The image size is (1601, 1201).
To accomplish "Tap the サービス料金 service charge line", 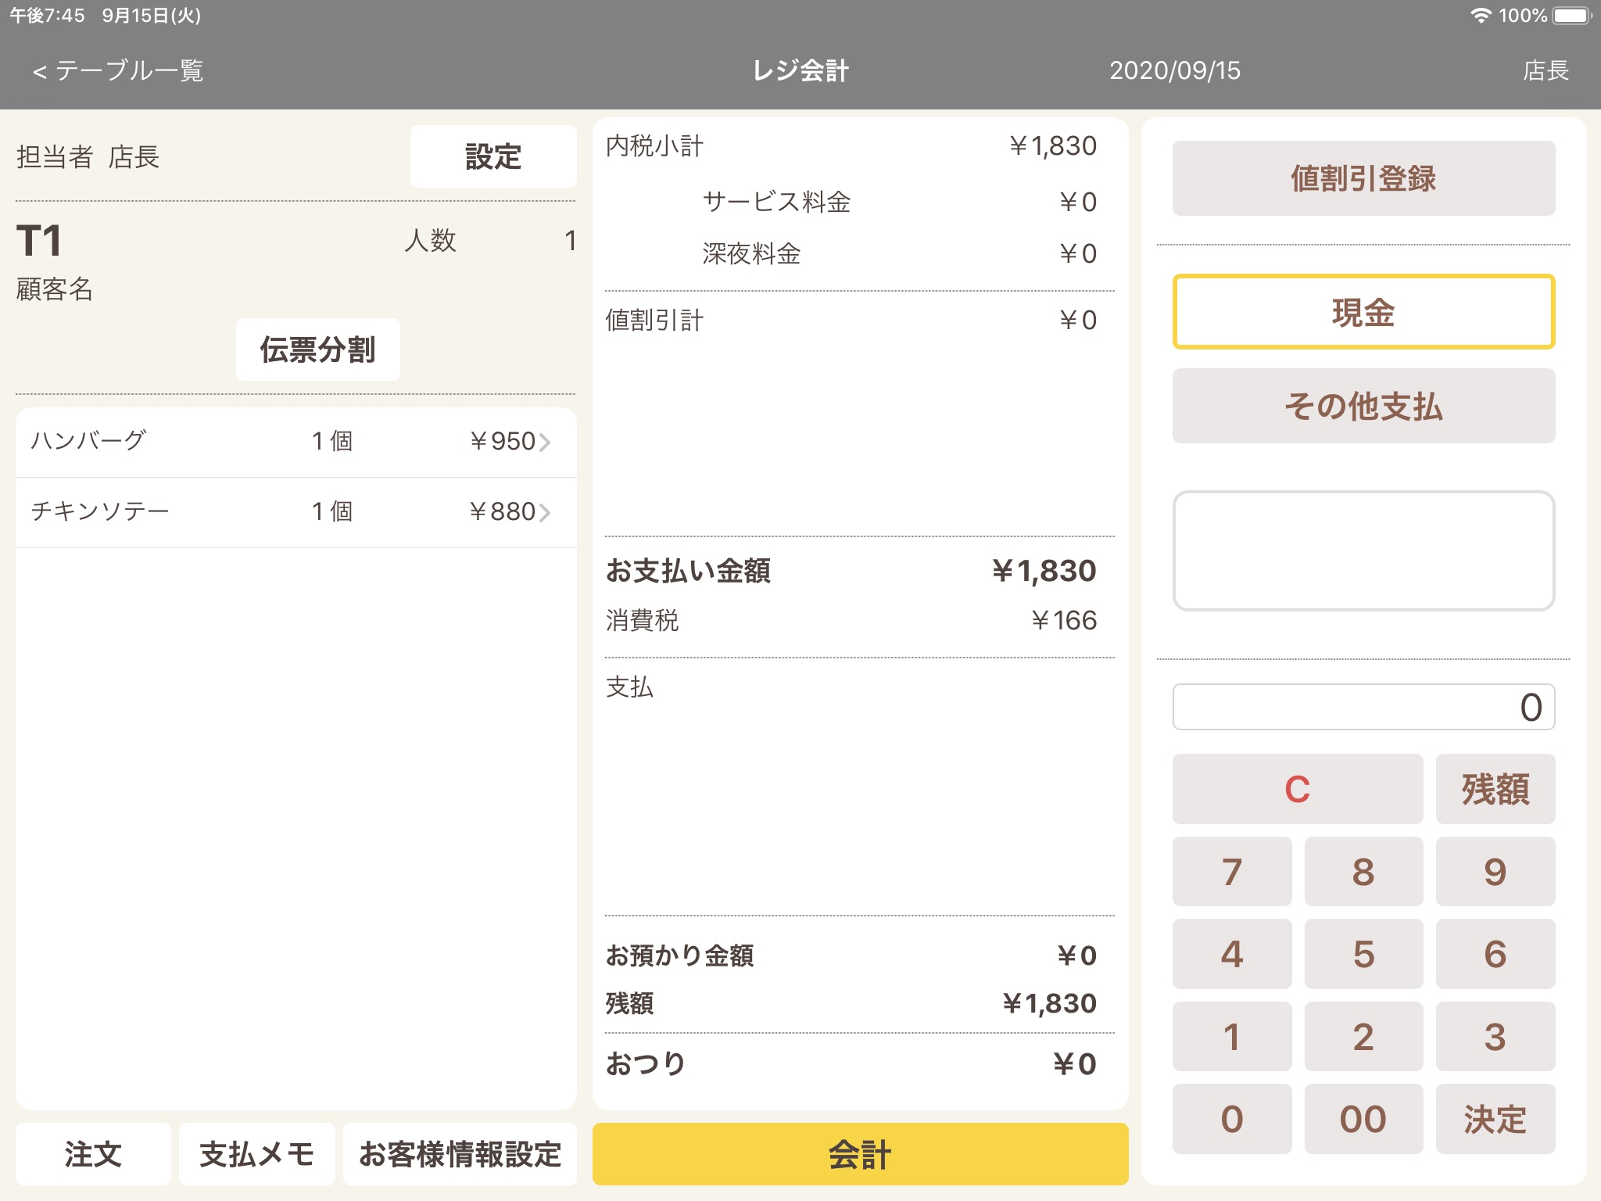I will tap(900, 202).
